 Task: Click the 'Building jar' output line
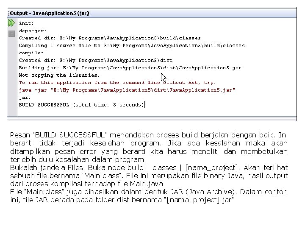click(x=130, y=68)
